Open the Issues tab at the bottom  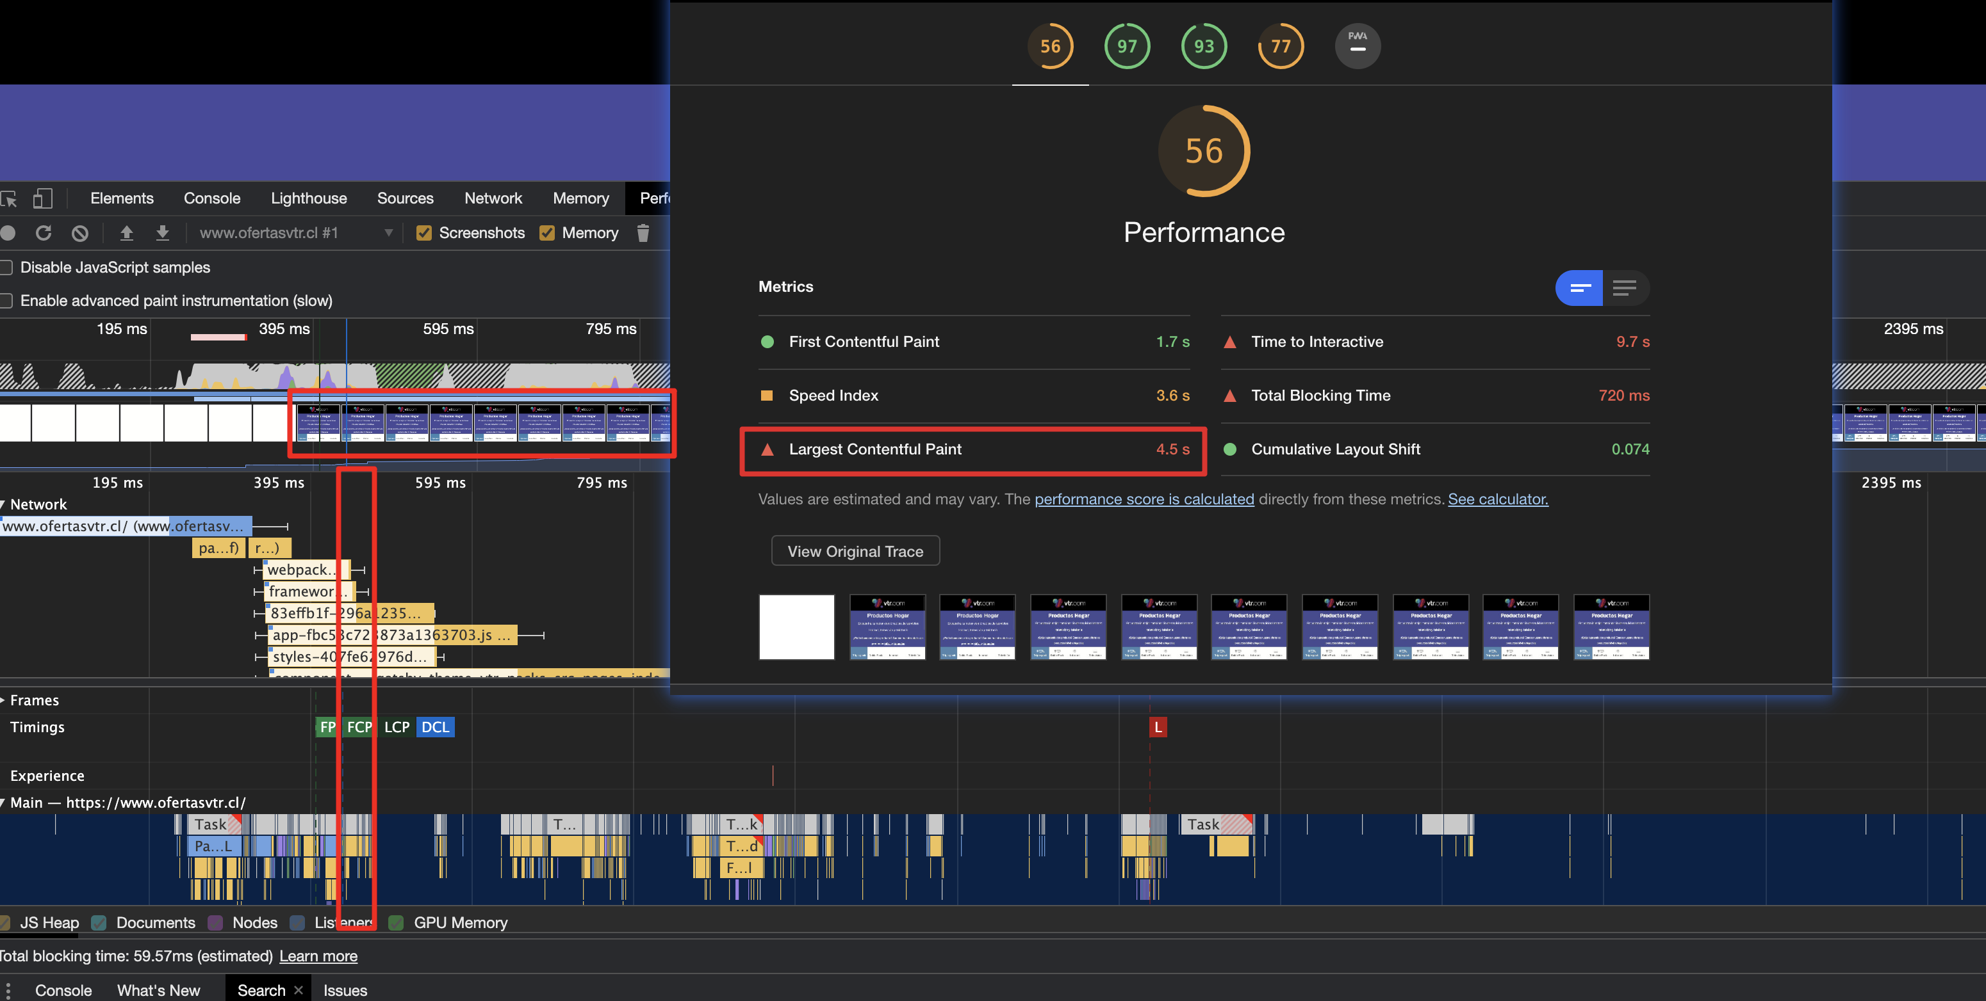tap(345, 990)
